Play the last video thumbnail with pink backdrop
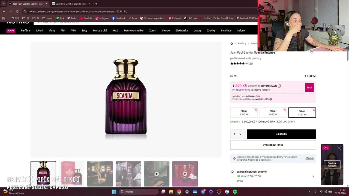 pos(185,174)
